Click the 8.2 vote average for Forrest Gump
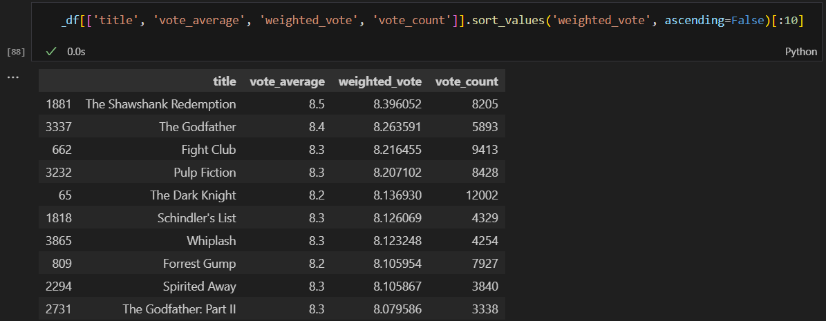Viewport: 826px width, 321px height. pyautogui.click(x=317, y=263)
